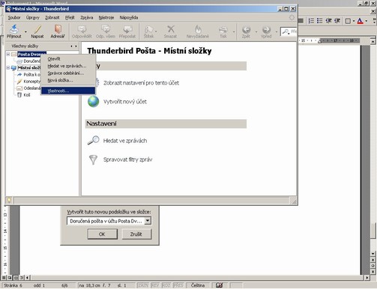
Task: Collapse the Posta Dvorak account tree
Action: click(x=8, y=54)
